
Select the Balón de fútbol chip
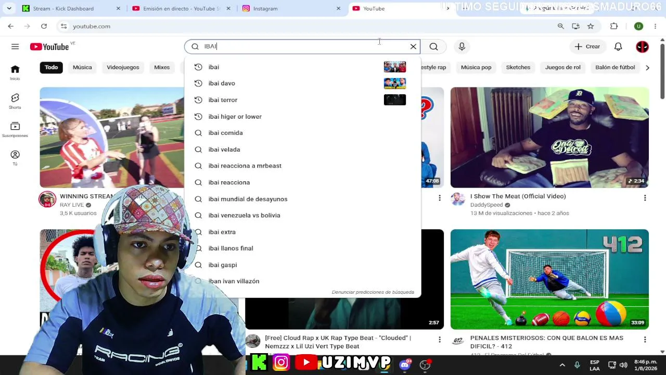[x=615, y=67]
